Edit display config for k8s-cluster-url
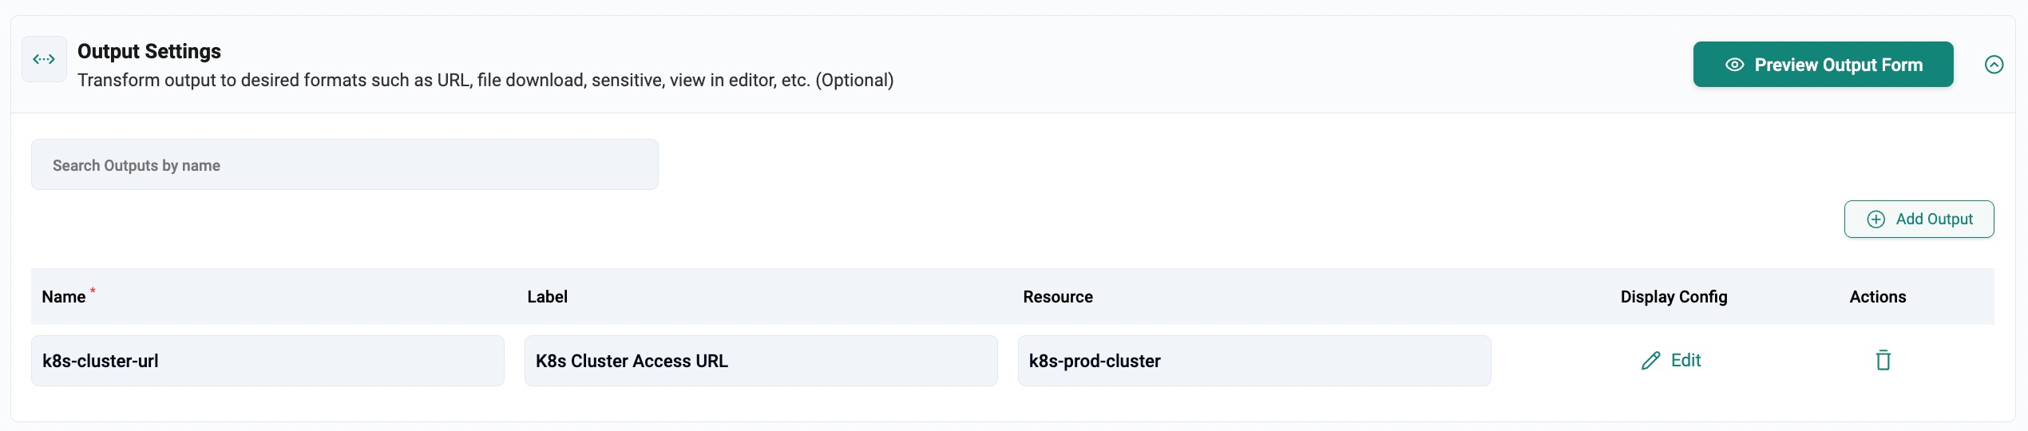2028x431 pixels. tap(1671, 361)
